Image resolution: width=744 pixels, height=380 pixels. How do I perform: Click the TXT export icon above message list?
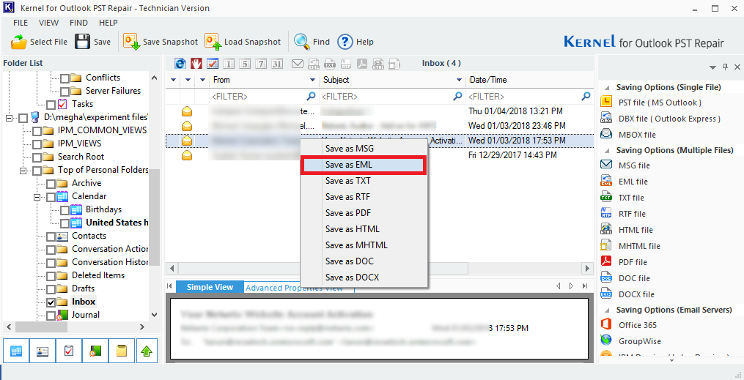(330, 64)
